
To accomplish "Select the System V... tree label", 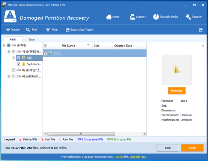I will [x=34, y=64].
